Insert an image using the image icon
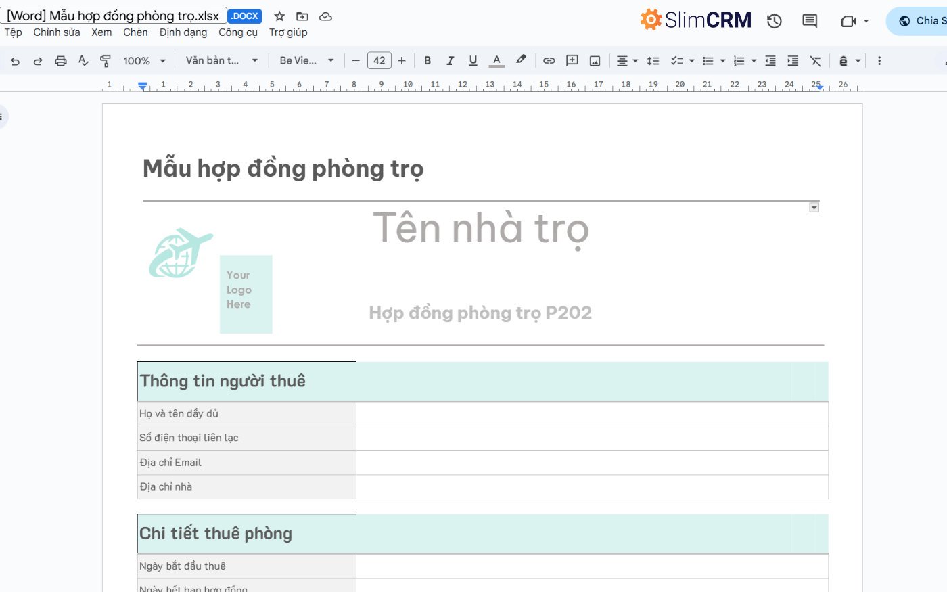The height and width of the screenshot is (592, 947). pyautogui.click(x=595, y=60)
